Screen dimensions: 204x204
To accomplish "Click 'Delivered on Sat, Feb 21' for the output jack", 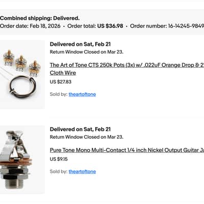I will [80, 129].
